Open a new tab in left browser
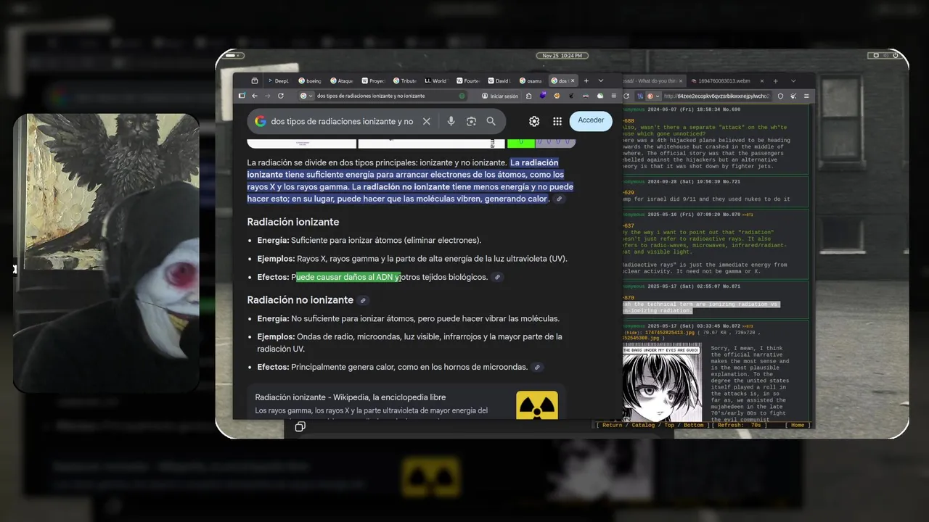Screen dimensions: 929x522 coord(586,80)
